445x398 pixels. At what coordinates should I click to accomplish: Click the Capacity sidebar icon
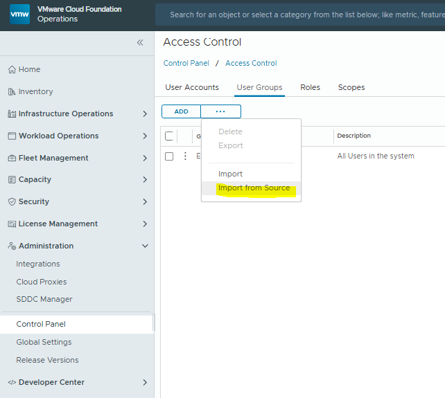click(12, 180)
